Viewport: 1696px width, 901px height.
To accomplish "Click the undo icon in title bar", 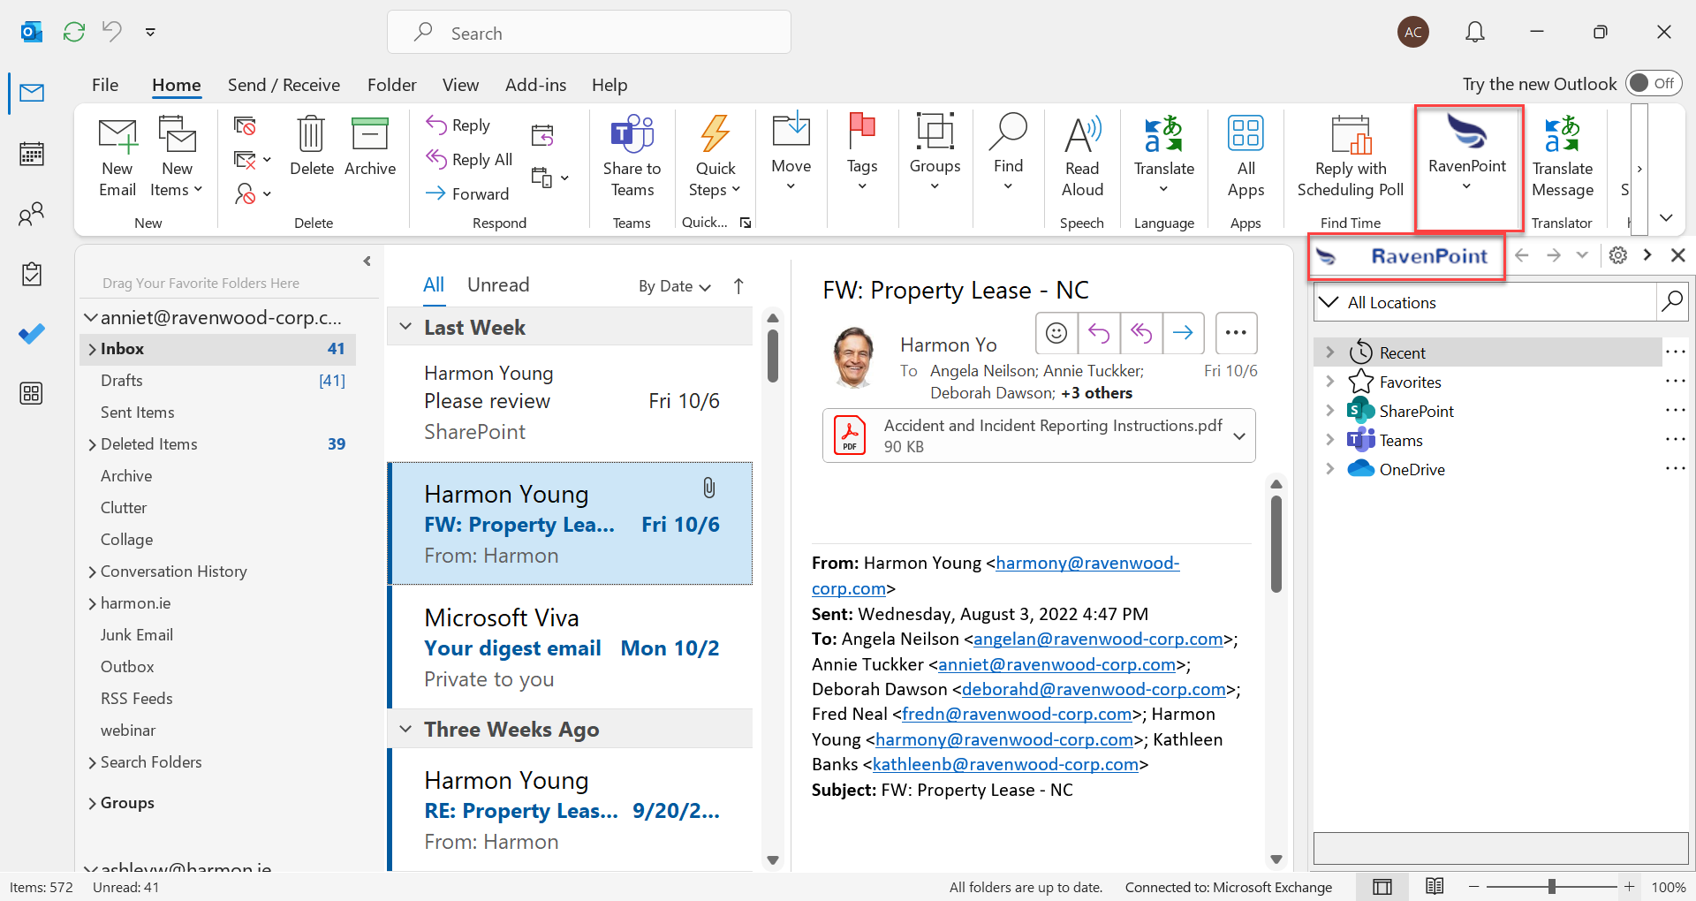I will 112,32.
